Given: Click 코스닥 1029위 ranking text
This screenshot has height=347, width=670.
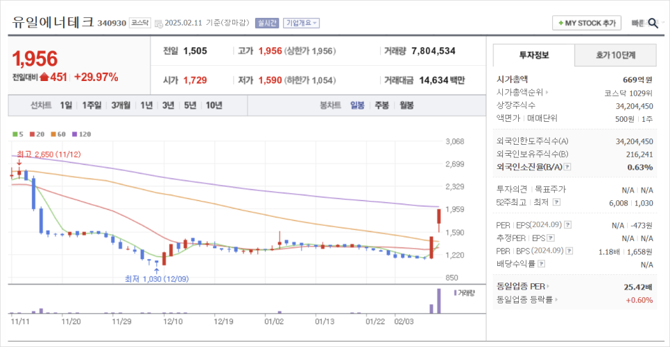Looking at the screenshot, I should pos(628,93).
